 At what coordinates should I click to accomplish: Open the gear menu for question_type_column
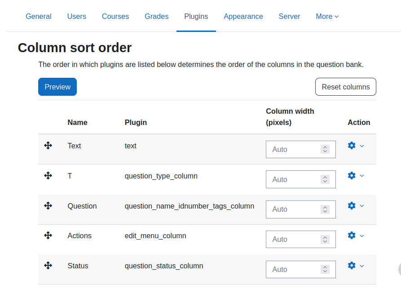click(x=352, y=175)
